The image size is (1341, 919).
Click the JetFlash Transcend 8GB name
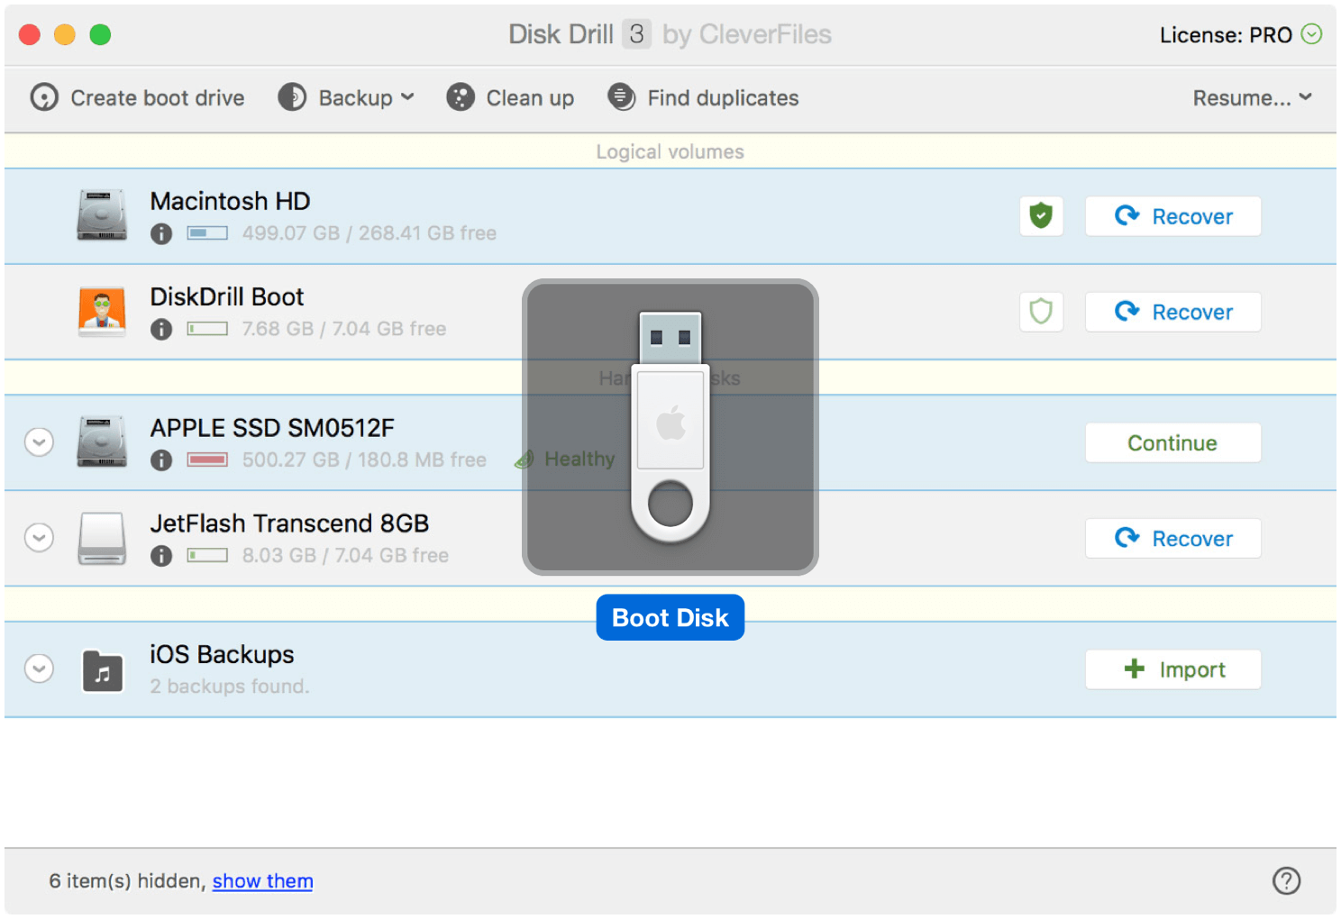(x=289, y=523)
